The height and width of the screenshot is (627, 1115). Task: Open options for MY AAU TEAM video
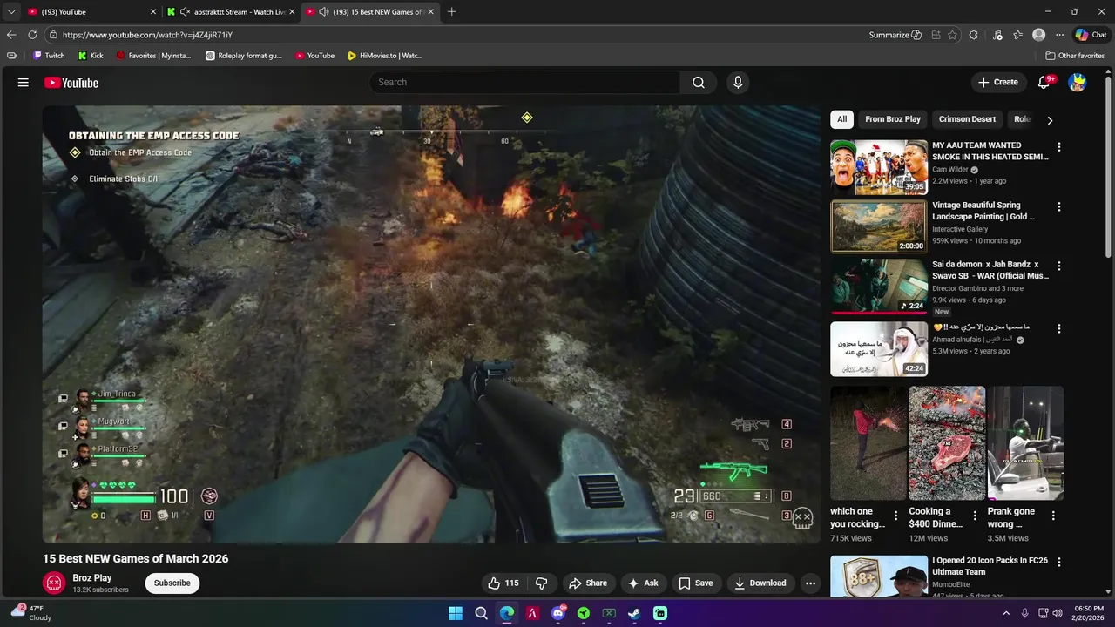1059,147
